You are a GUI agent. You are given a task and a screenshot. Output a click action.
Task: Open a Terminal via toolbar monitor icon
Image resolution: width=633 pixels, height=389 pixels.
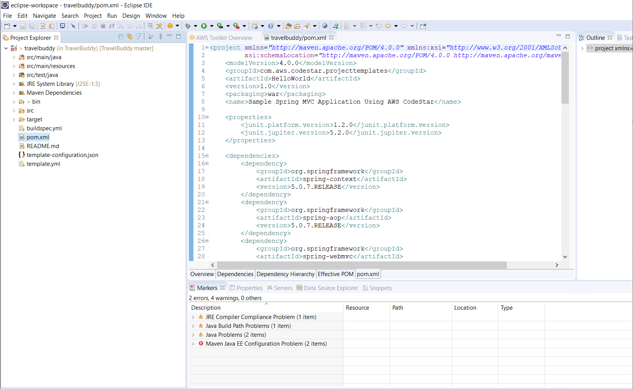[62, 26]
